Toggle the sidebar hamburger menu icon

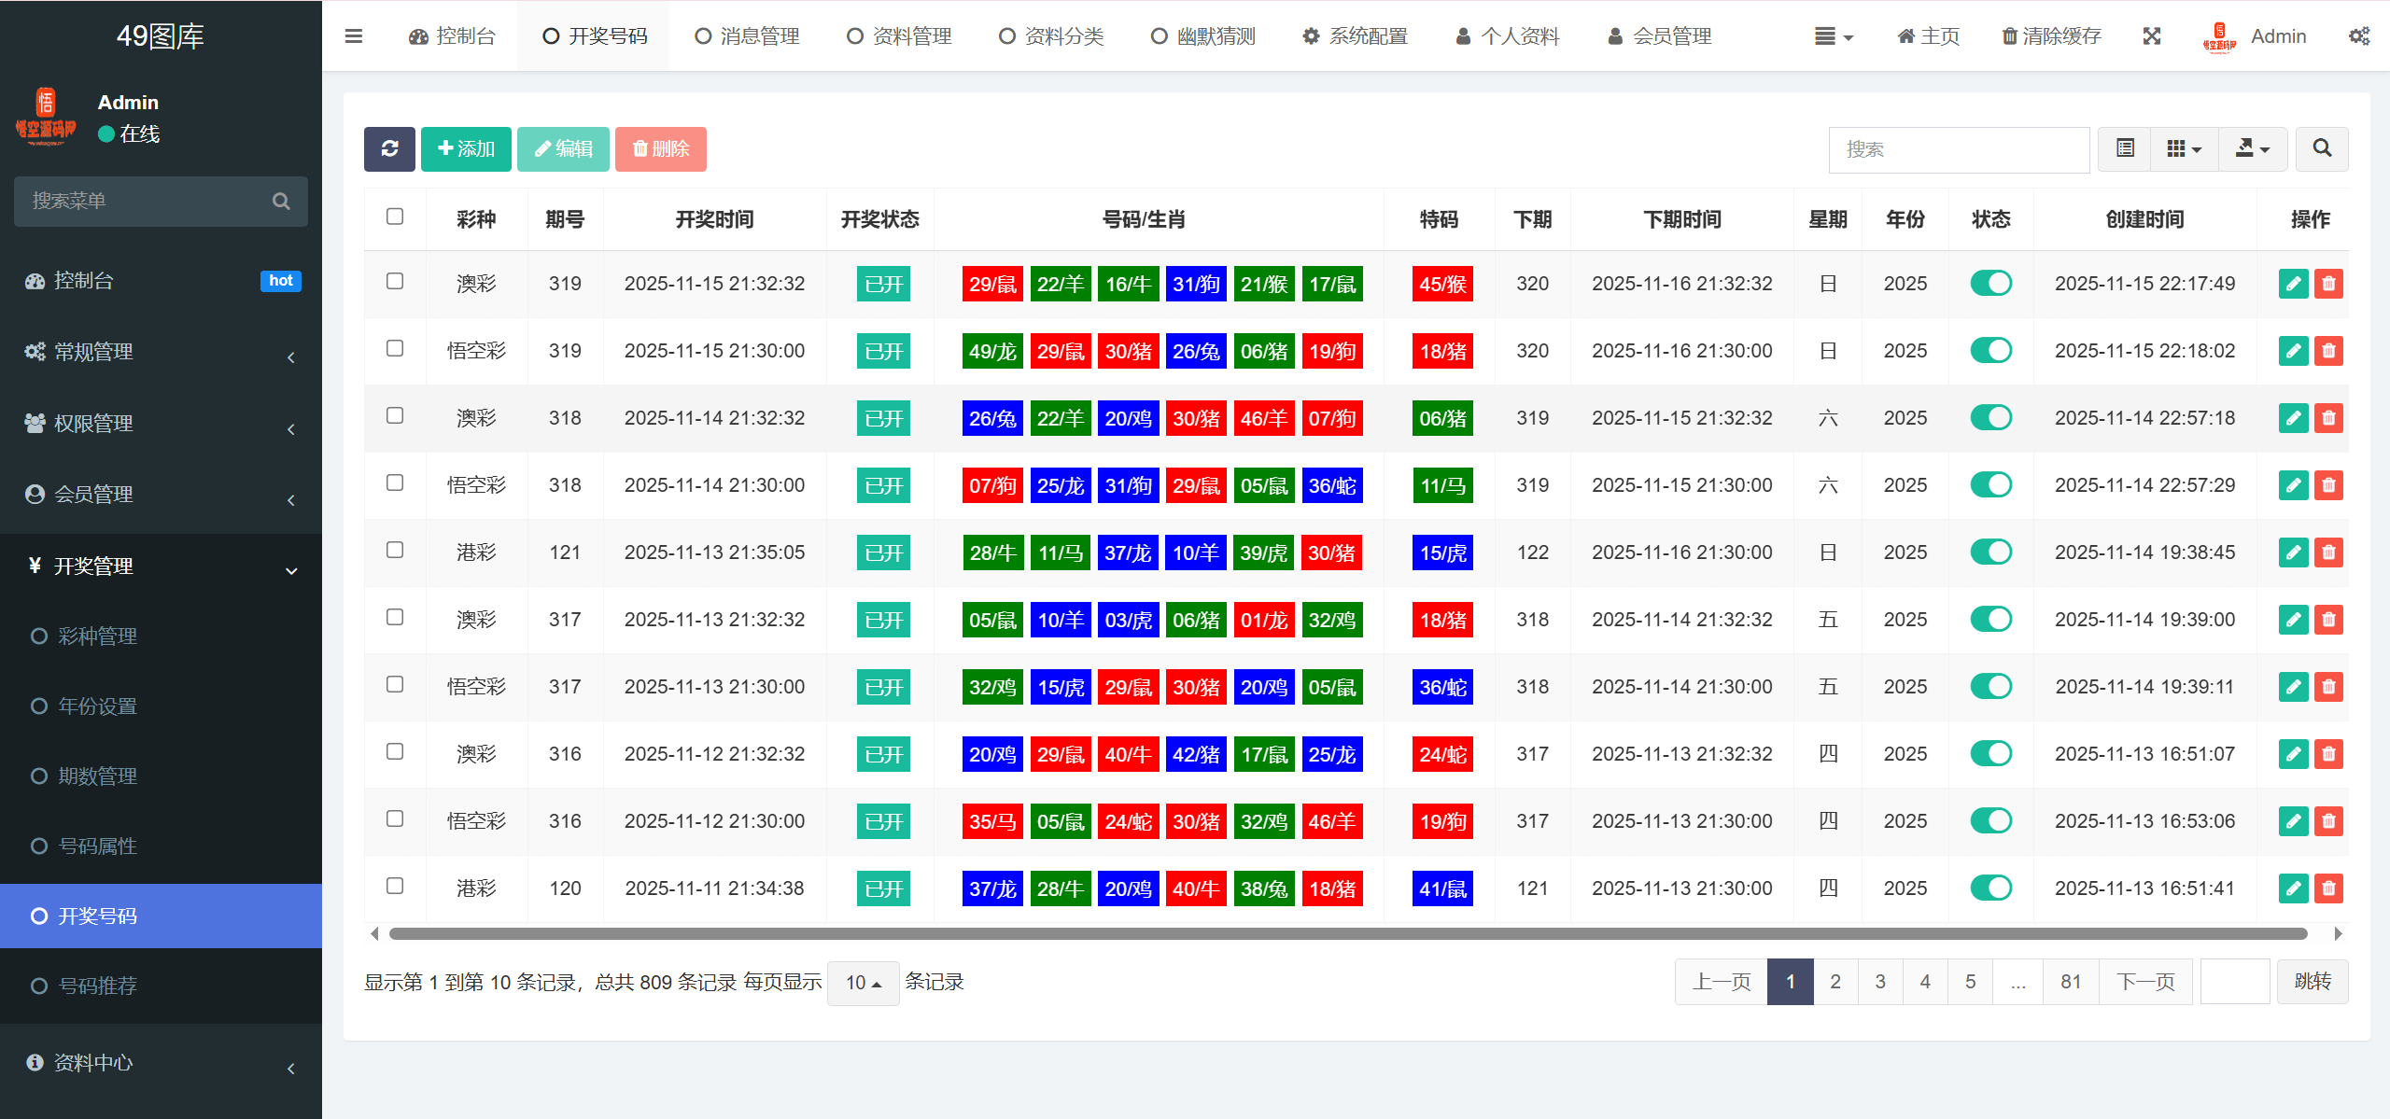(x=354, y=36)
